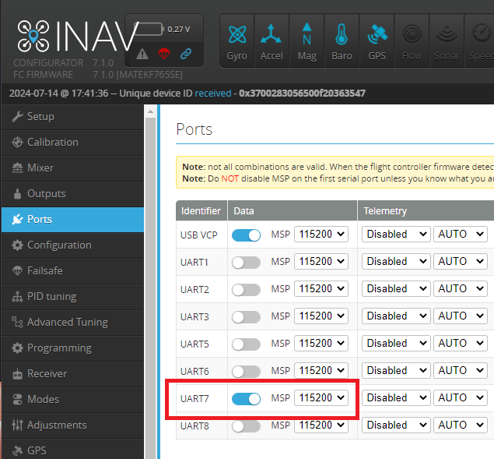This screenshot has height=459, width=494.
Task: Click the warning triangle status icon
Action: click(142, 54)
